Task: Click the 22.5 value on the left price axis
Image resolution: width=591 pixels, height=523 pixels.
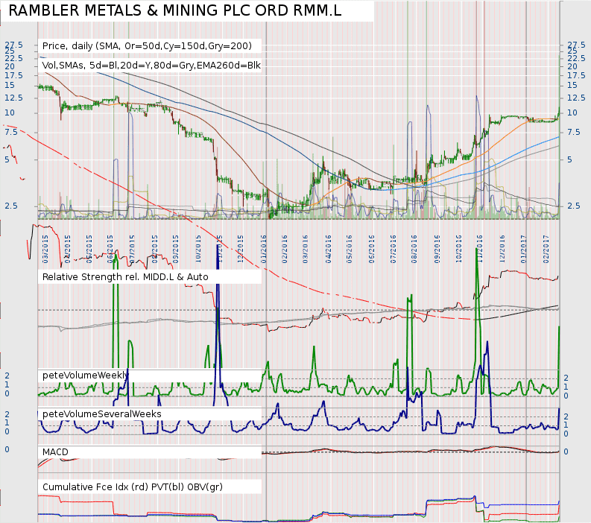Action: pyautogui.click(x=13, y=58)
